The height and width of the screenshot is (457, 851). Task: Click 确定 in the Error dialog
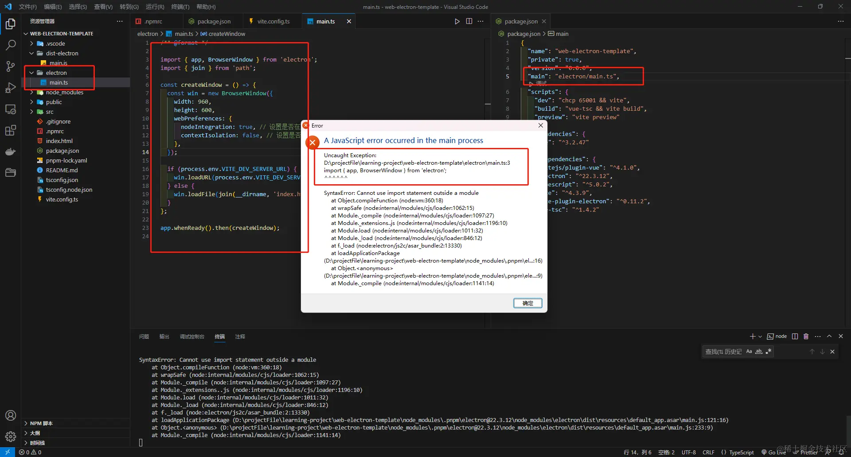coord(527,303)
